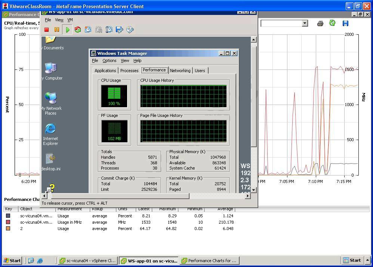Select the Usage in MHz row measurement
This screenshot has height=267, width=373.
(70, 222)
